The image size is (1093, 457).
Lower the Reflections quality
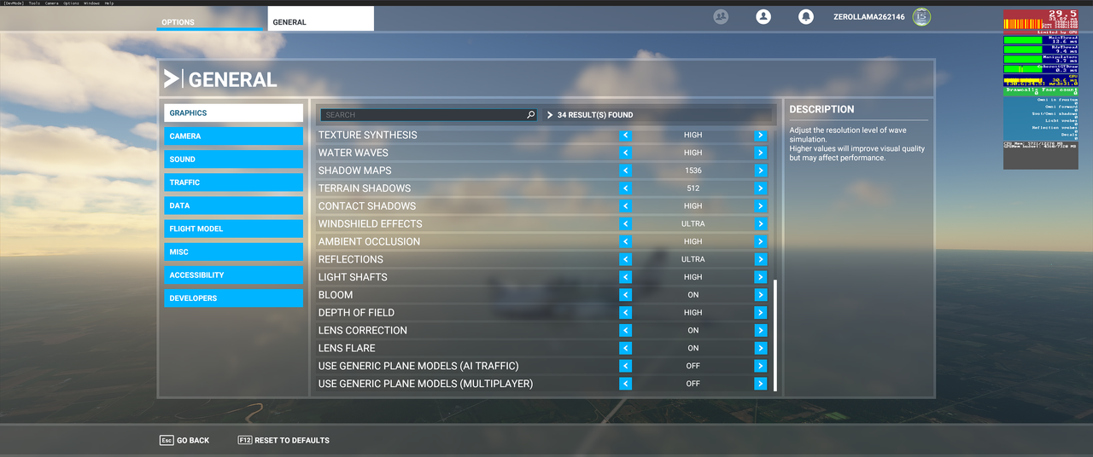(x=625, y=259)
